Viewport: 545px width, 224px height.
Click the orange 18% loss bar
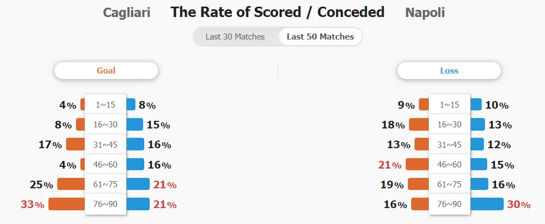[x=419, y=125]
